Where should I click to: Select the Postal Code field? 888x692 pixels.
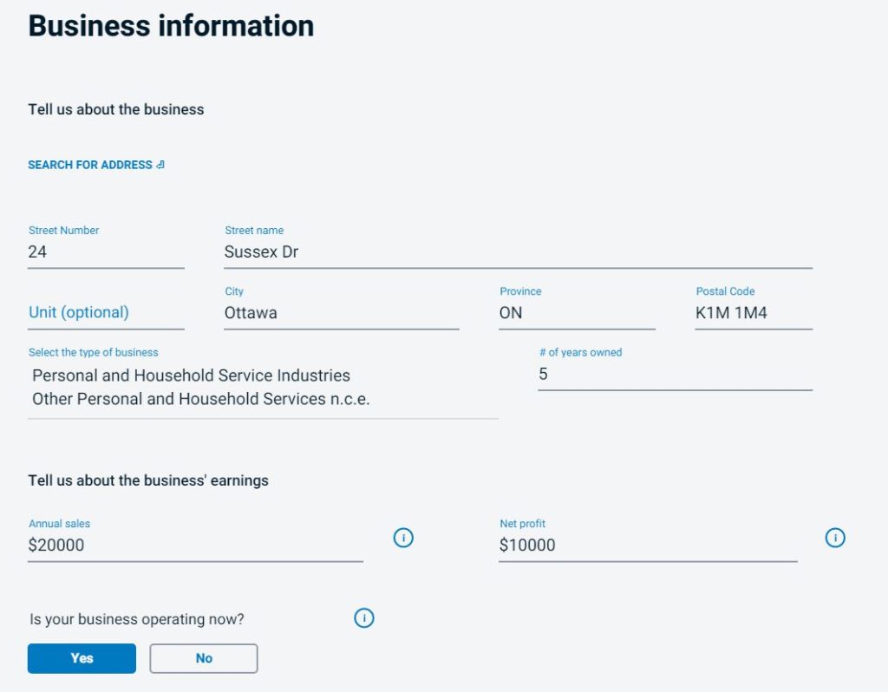[x=753, y=313]
